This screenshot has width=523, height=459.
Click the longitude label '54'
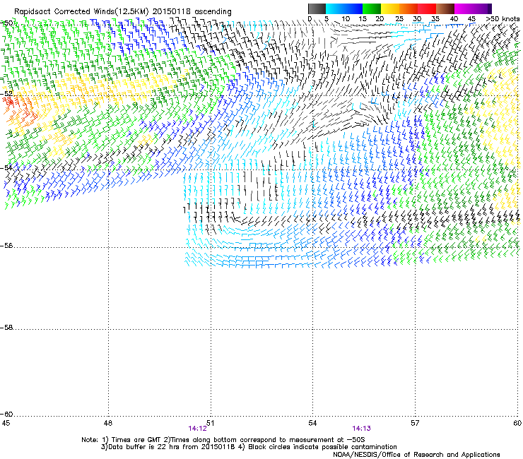[312, 423]
